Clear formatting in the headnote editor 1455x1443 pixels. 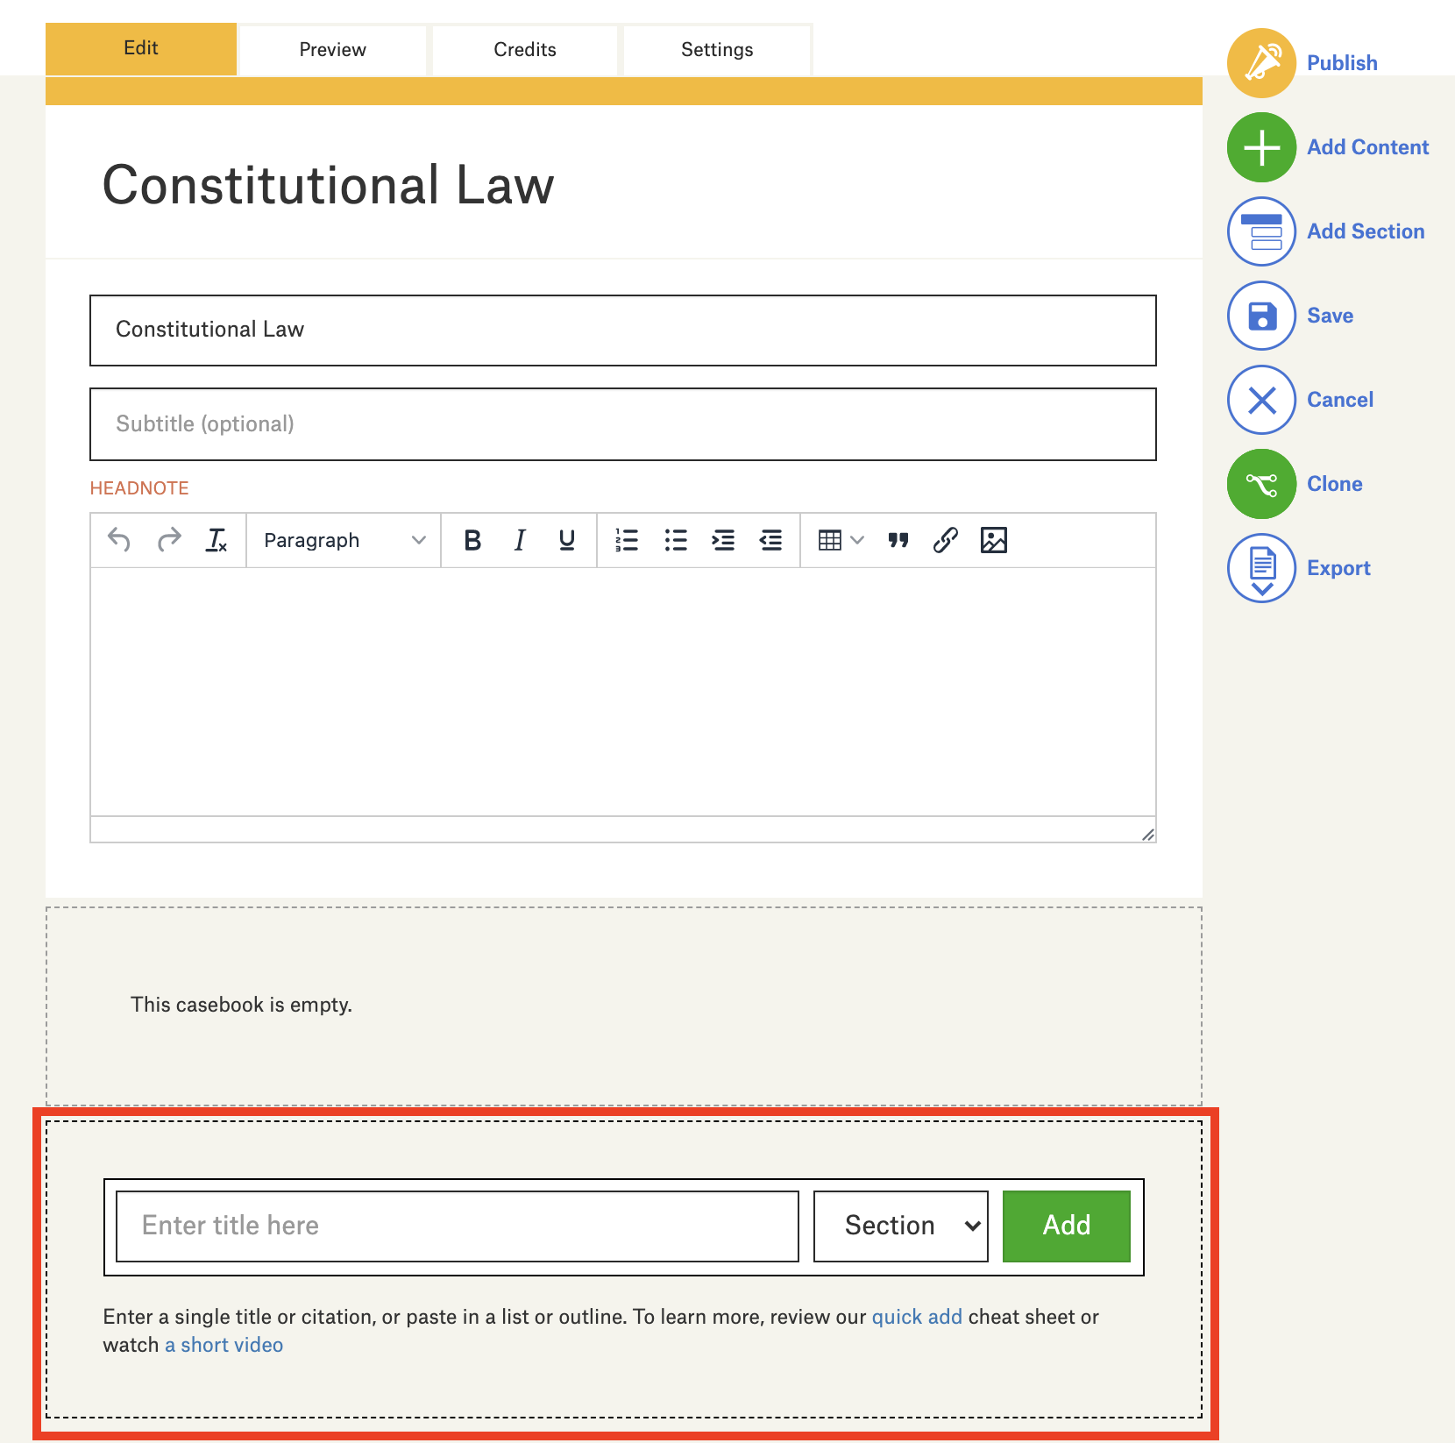pyautogui.click(x=216, y=540)
